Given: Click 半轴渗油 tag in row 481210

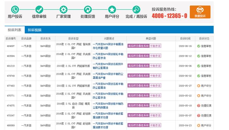Looking at the screenshot, I should 155,66.
